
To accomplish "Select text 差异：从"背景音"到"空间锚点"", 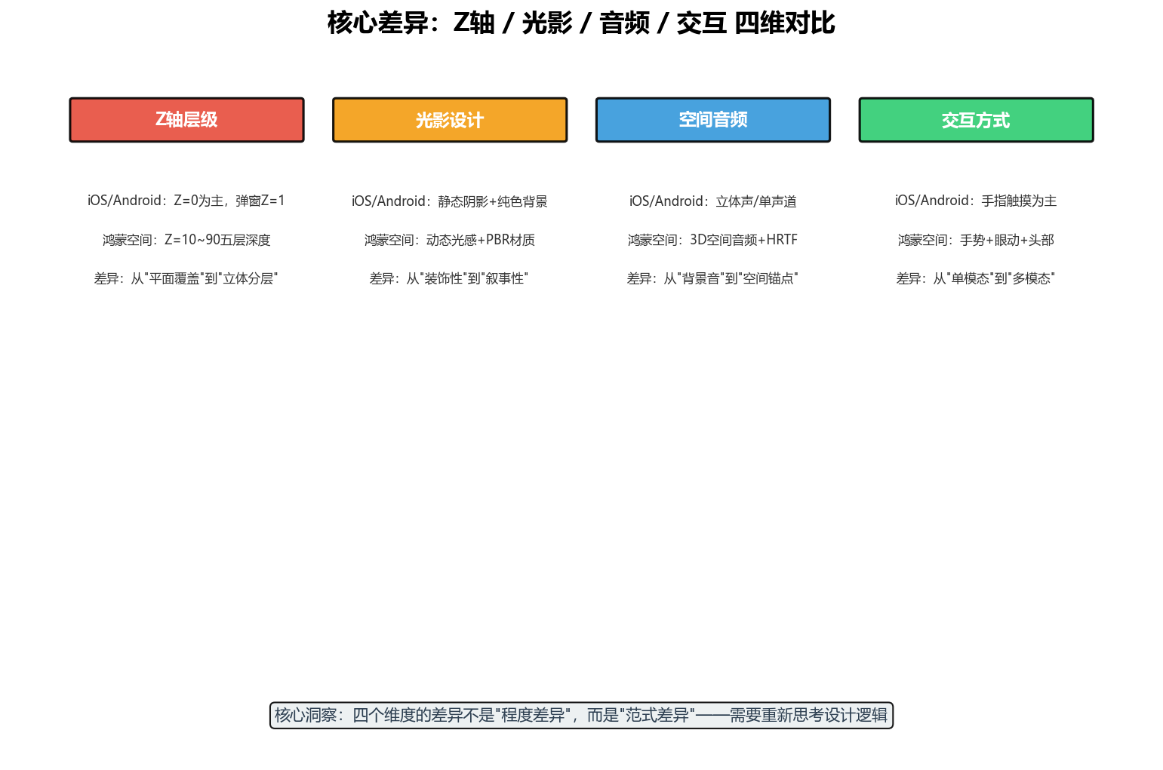I will click(712, 278).
